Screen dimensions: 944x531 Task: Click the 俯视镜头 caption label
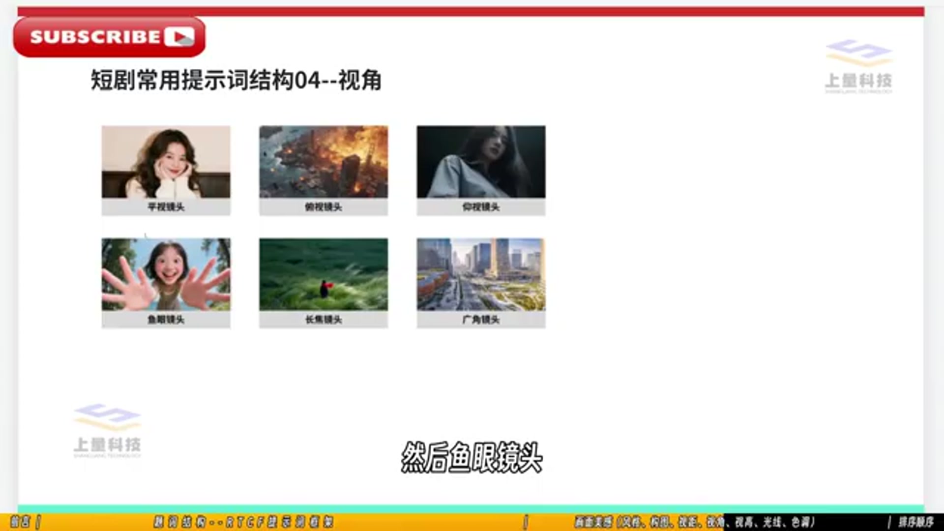click(324, 207)
